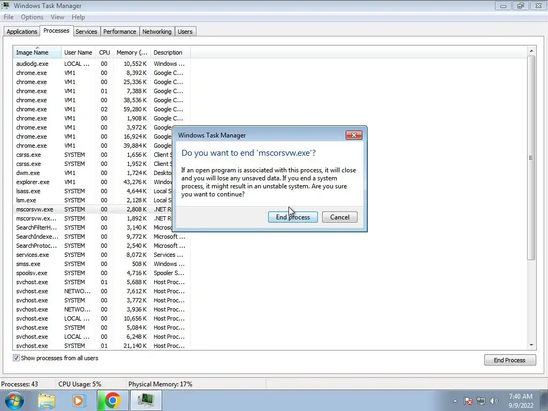The height and width of the screenshot is (411, 548).
Task: Click the Processes: 43 status bar entry
Action: coord(20,384)
